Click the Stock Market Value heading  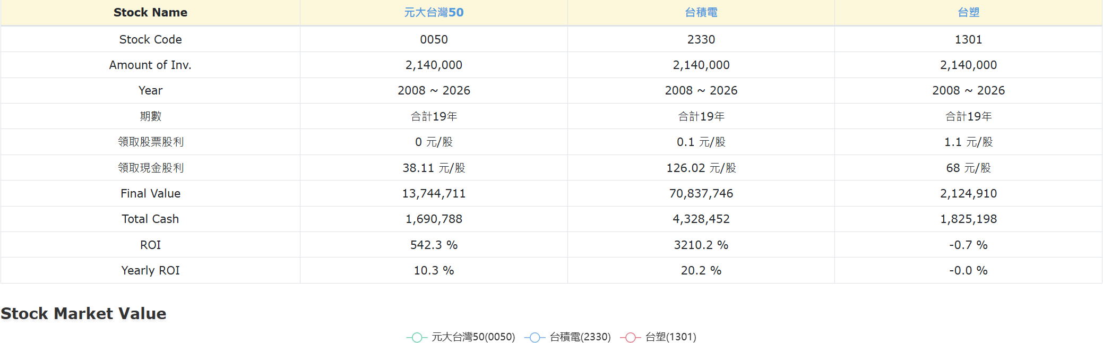(x=83, y=313)
